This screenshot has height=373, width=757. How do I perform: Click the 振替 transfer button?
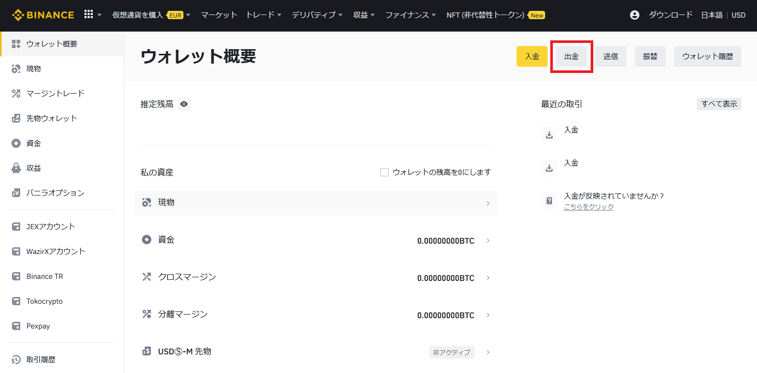coord(650,56)
